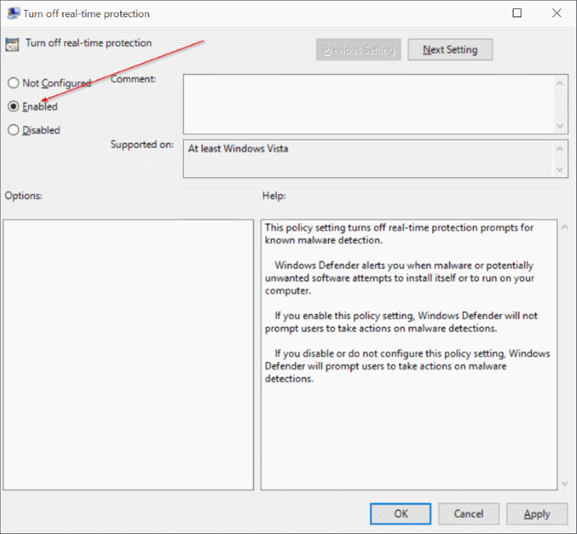This screenshot has height=534, width=577.
Task: Click the Options pane area
Action: [x=128, y=355]
